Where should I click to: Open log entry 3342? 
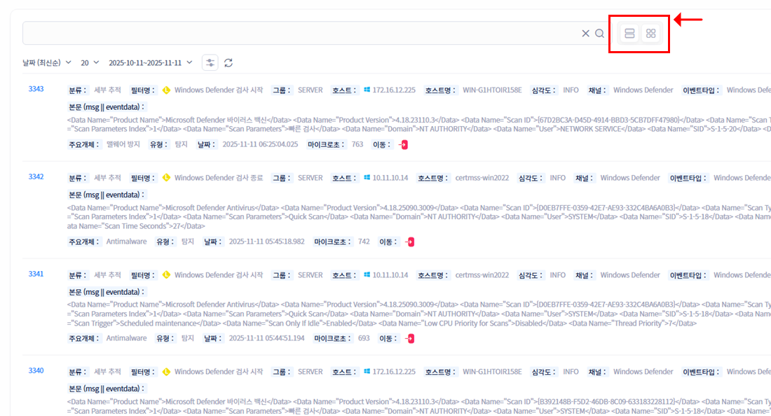(36, 176)
